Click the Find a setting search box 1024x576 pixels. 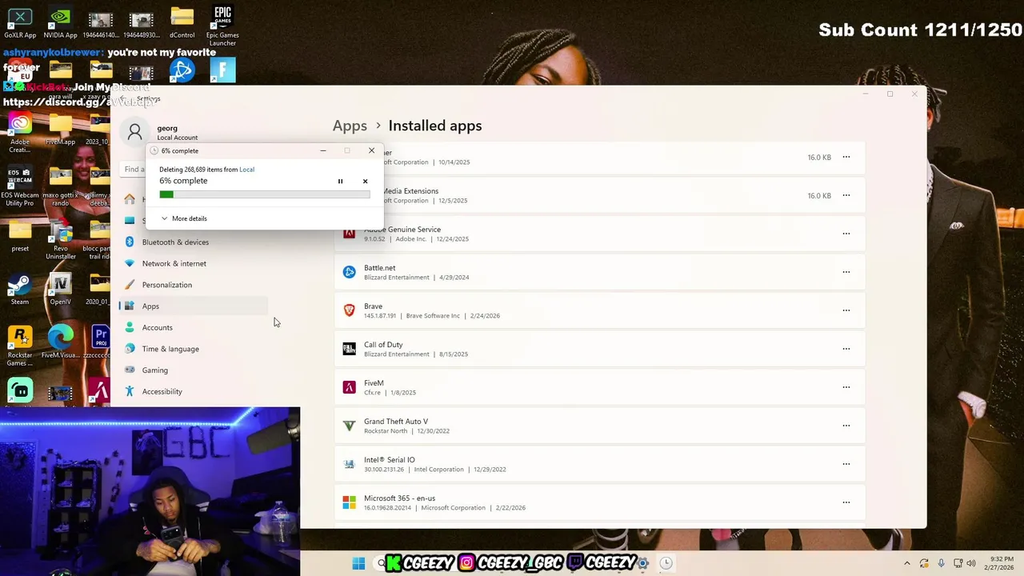[134, 169]
